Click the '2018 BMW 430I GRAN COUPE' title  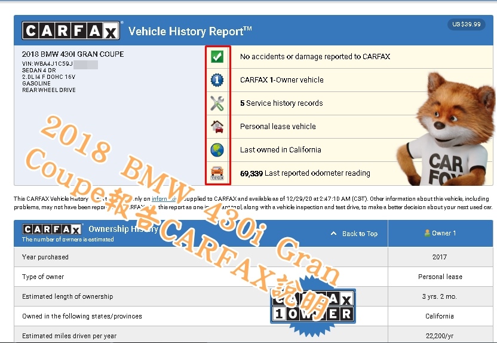point(73,54)
